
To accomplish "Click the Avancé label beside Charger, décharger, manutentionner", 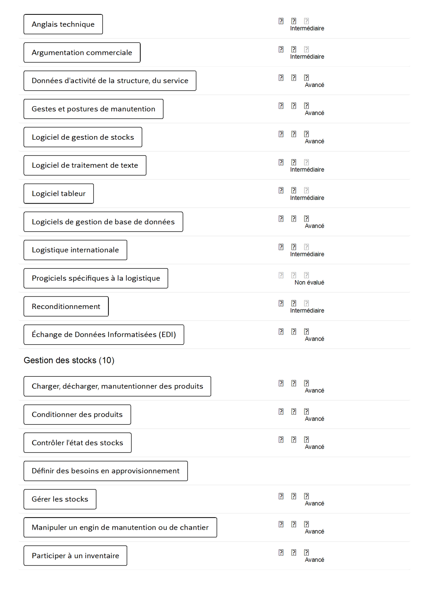I will coord(314,390).
